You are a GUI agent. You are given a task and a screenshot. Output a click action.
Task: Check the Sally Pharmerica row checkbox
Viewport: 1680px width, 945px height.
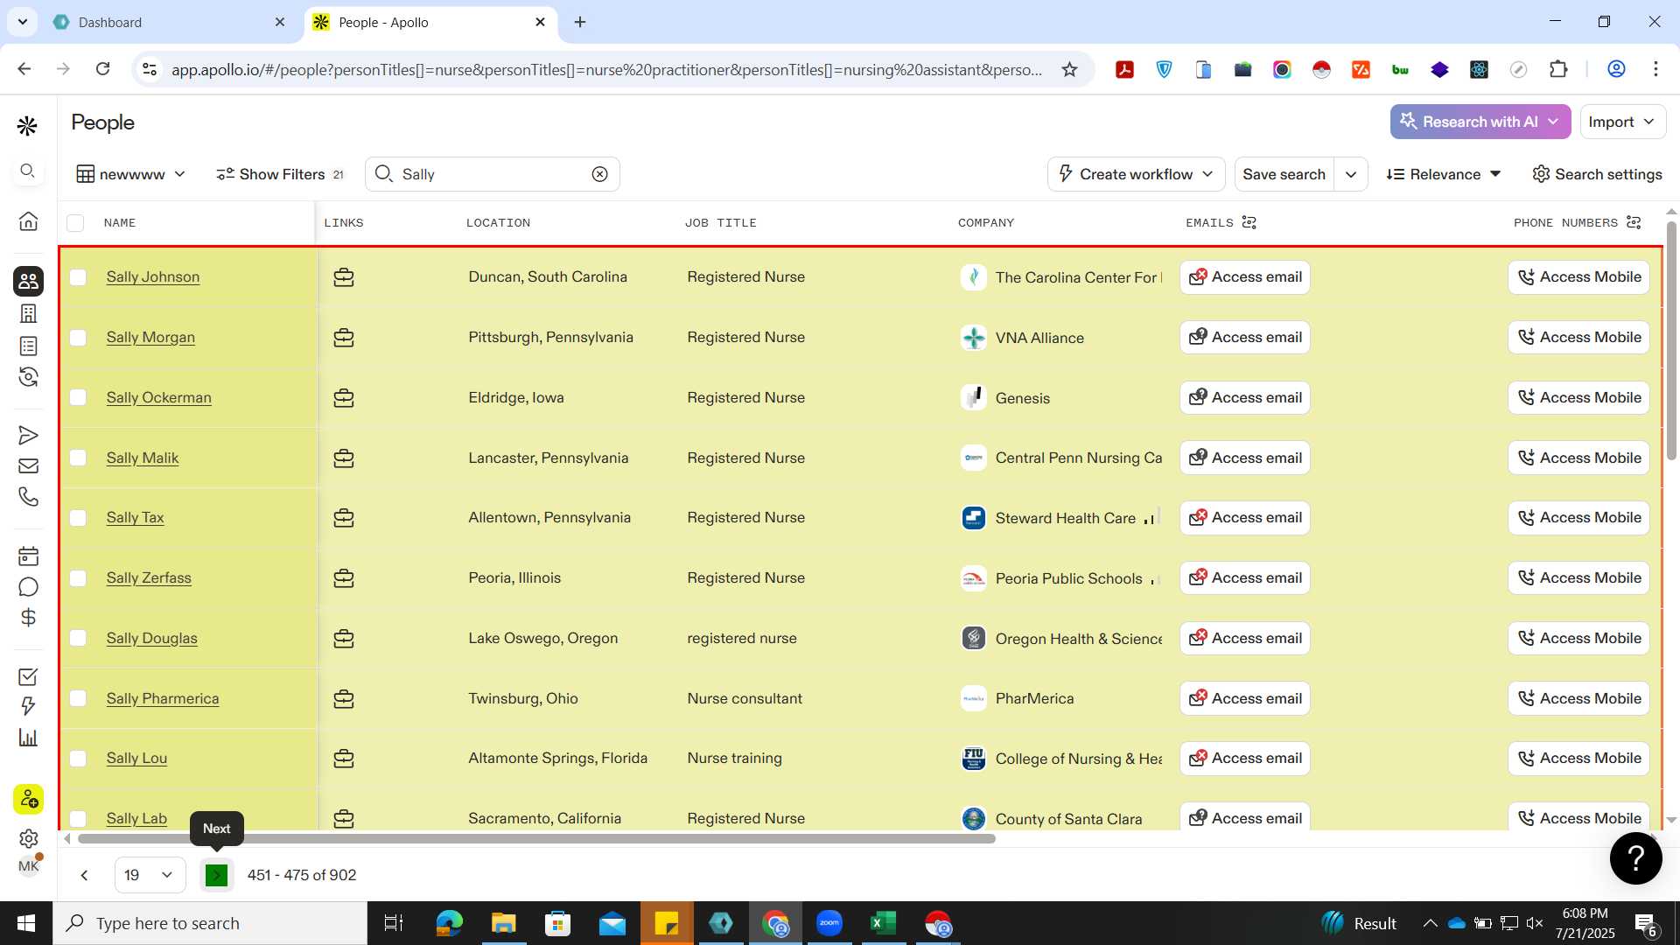click(x=78, y=698)
